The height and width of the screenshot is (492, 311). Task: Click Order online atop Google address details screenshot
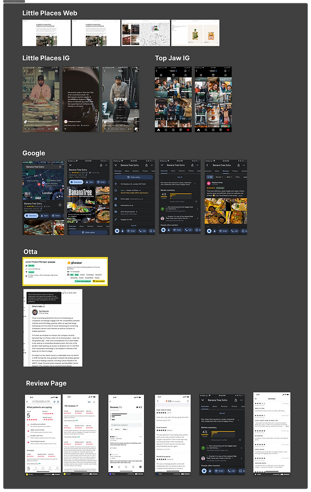(x=134, y=177)
